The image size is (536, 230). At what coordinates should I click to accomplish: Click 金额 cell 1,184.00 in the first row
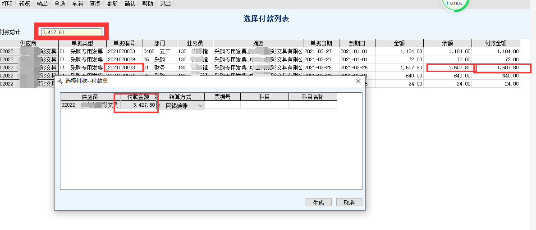399,51
